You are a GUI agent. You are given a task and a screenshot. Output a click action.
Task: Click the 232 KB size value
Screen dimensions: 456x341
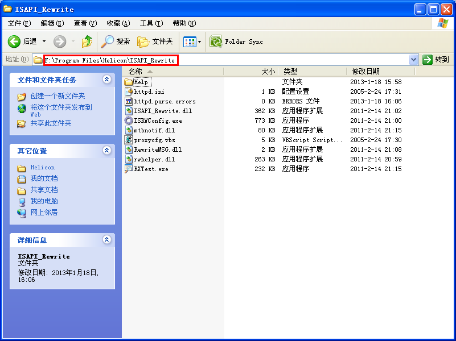(x=265, y=169)
